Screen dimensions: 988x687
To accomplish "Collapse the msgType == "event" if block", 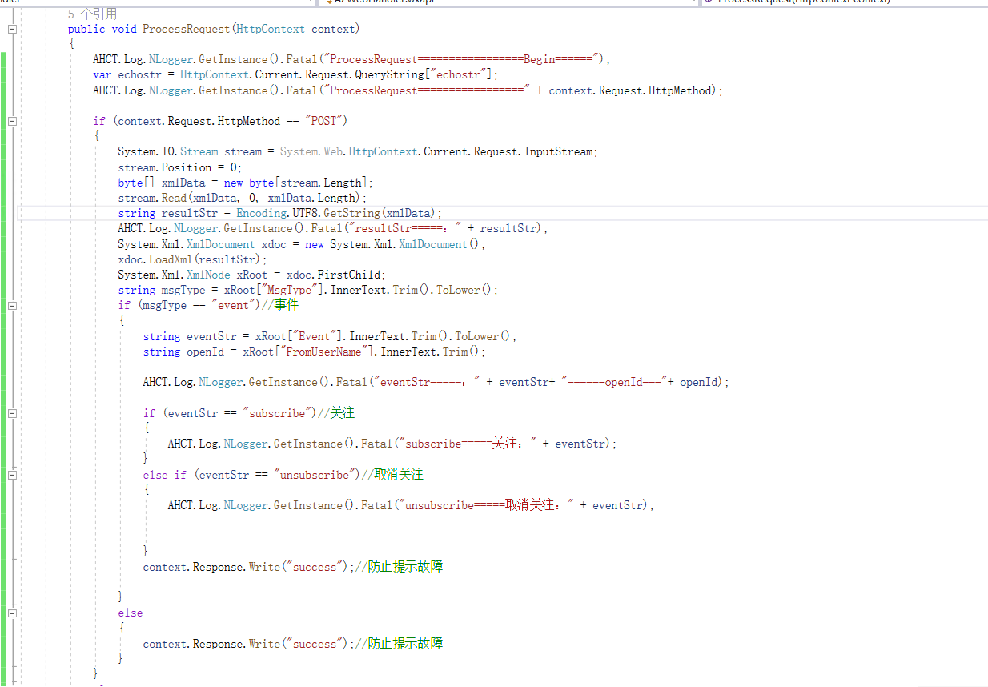I will (12, 305).
